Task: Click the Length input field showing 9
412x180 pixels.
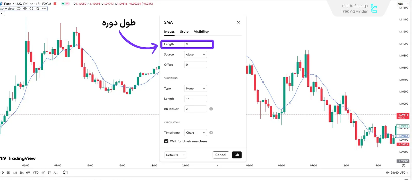Action: pyautogui.click(x=196, y=44)
